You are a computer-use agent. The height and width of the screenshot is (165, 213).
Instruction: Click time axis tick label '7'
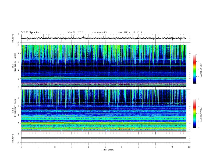[139, 147]
